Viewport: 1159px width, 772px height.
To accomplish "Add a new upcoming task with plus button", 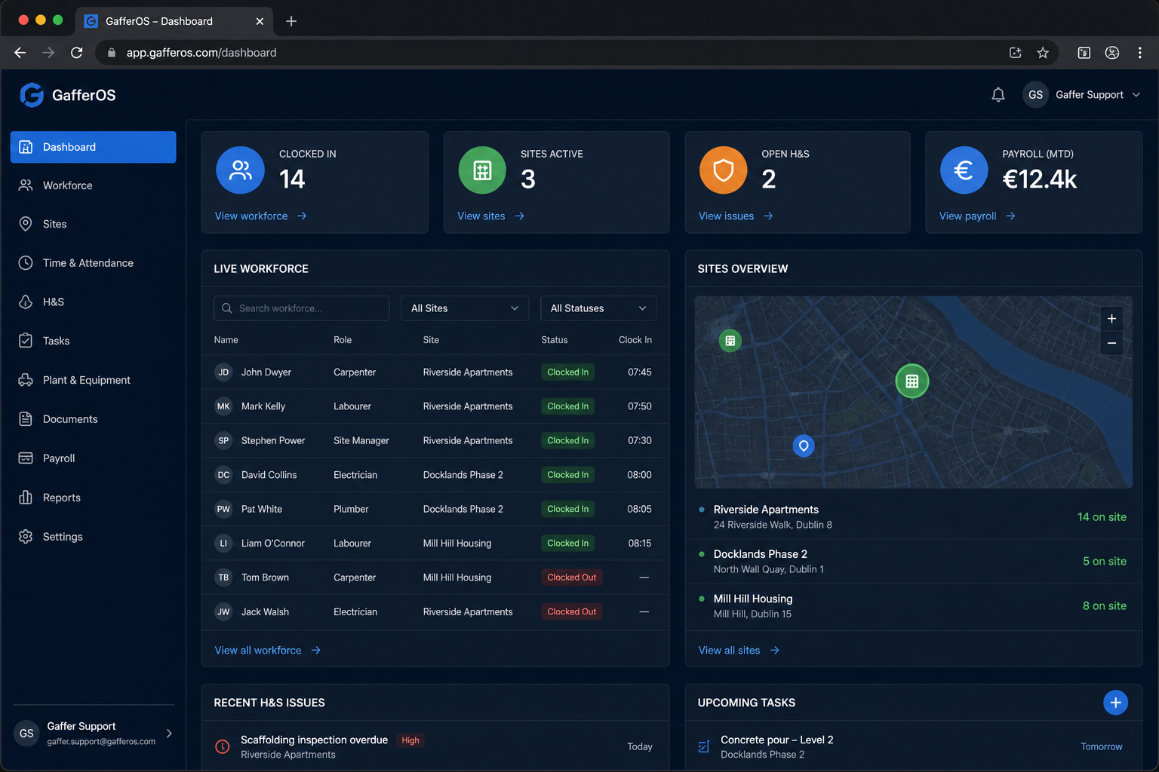I will pyautogui.click(x=1115, y=703).
